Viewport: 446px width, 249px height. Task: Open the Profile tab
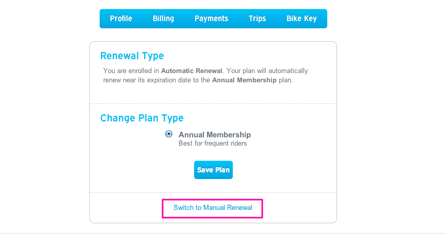click(121, 19)
